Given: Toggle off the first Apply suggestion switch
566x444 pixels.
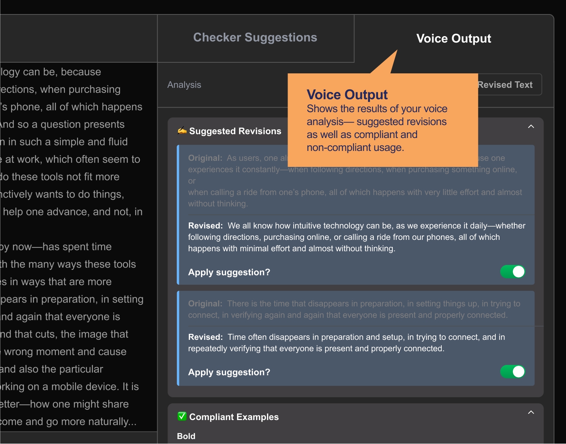Looking at the screenshot, I should 512,272.
